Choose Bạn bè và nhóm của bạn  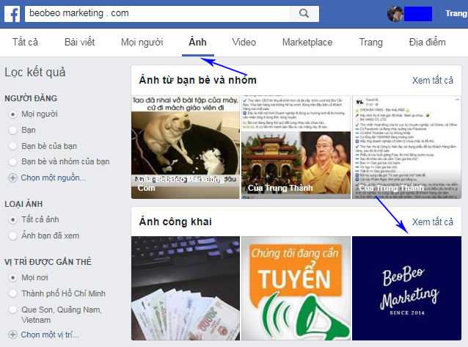(x=12, y=162)
